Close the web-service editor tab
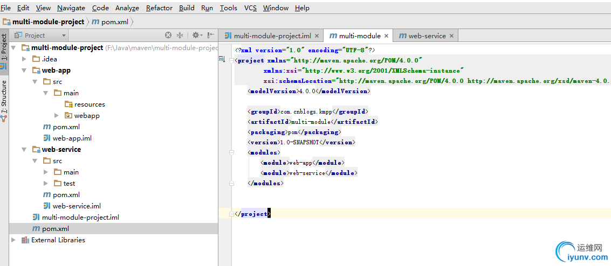 (451, 36)
